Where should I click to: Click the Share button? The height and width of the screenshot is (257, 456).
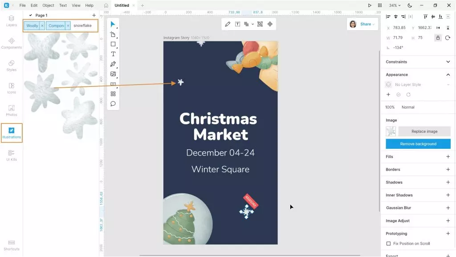point(367,24)
